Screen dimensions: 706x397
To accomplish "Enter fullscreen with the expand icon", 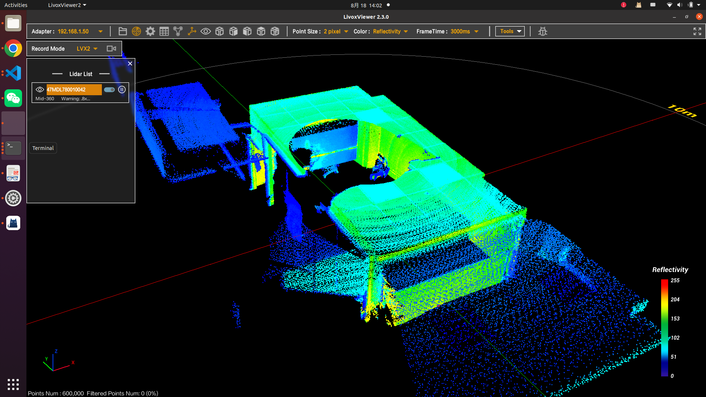I will (697, 32).
